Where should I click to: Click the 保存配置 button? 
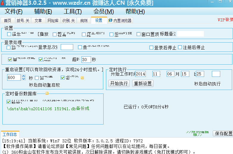[223, 133]
